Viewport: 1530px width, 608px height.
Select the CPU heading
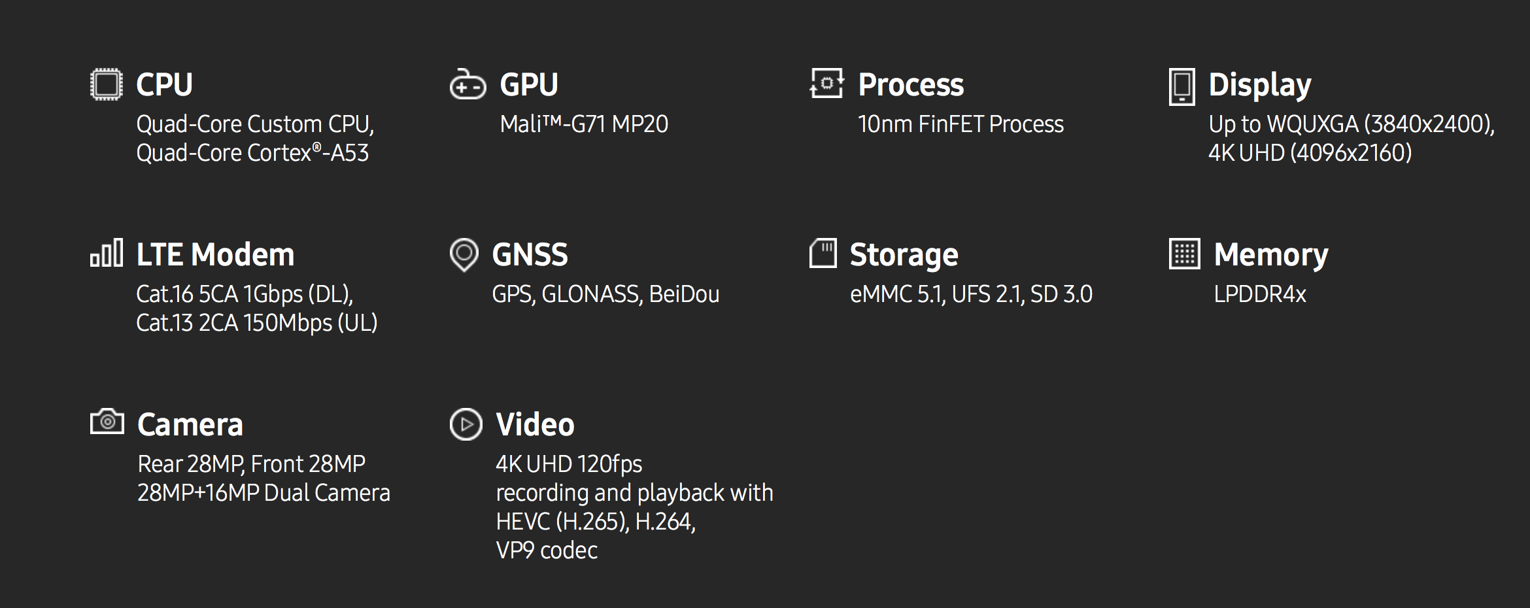(164, 85)
